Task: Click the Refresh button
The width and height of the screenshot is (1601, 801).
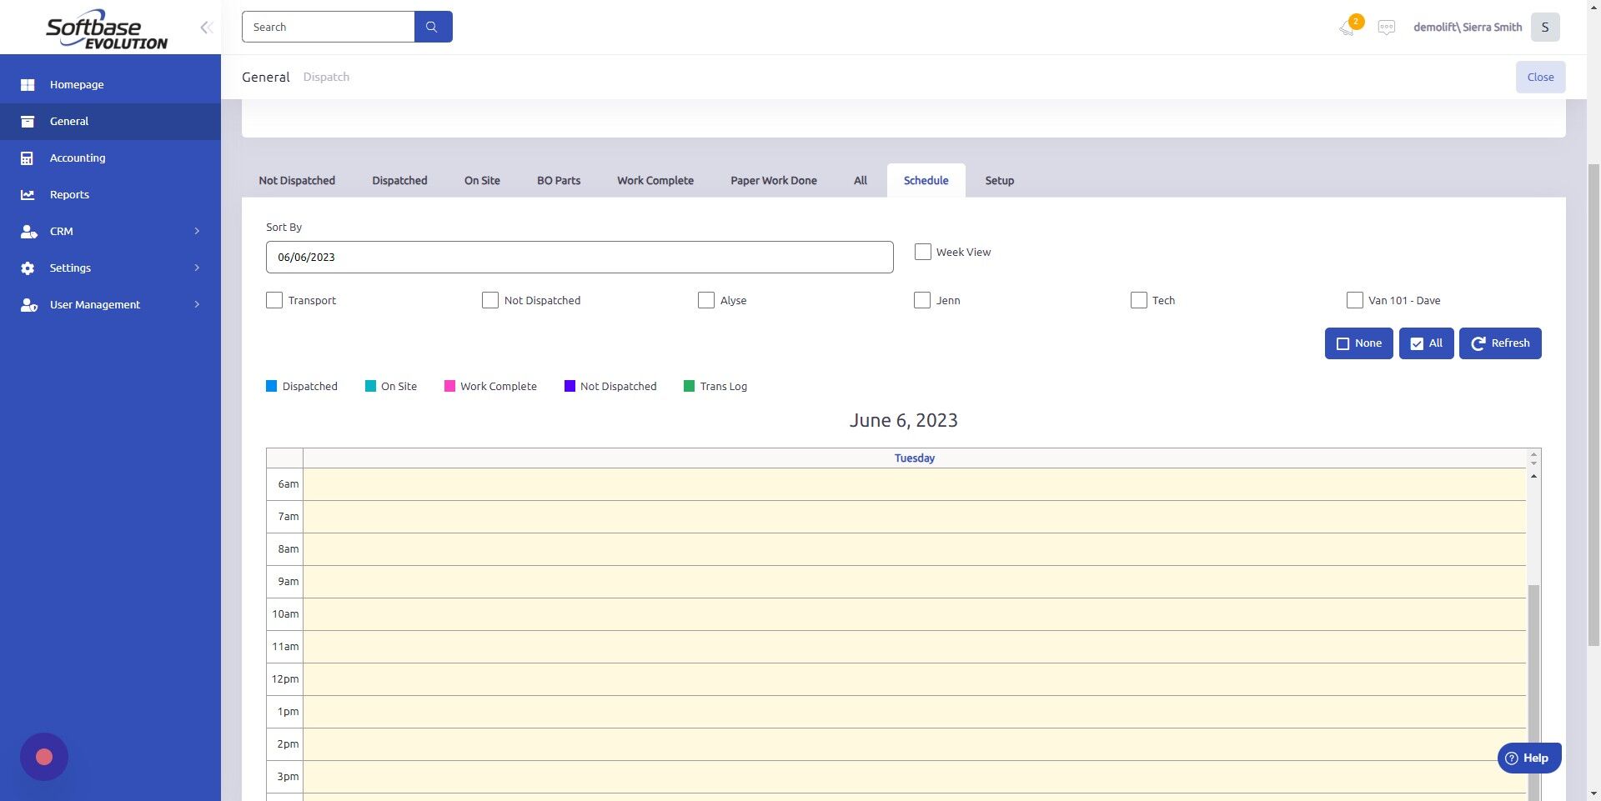Action: (1500, 343)
